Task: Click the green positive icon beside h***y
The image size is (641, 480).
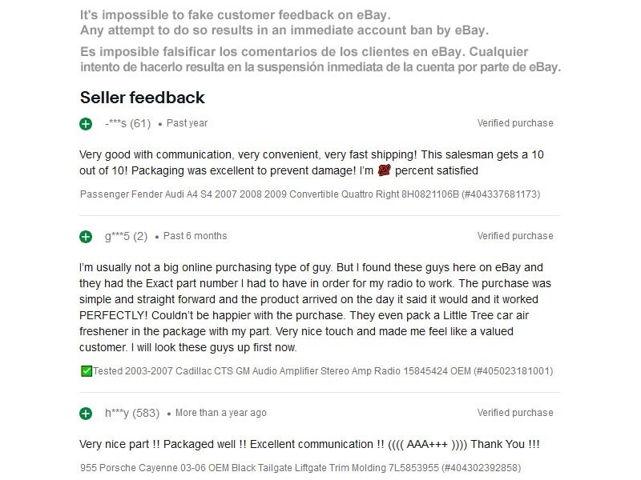Action: point(86,414)
